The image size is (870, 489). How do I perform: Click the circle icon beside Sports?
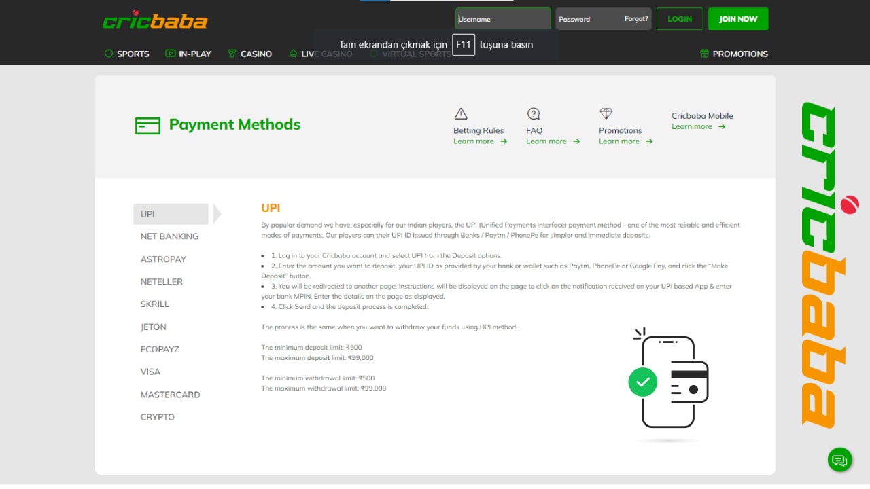coord(109,54)
